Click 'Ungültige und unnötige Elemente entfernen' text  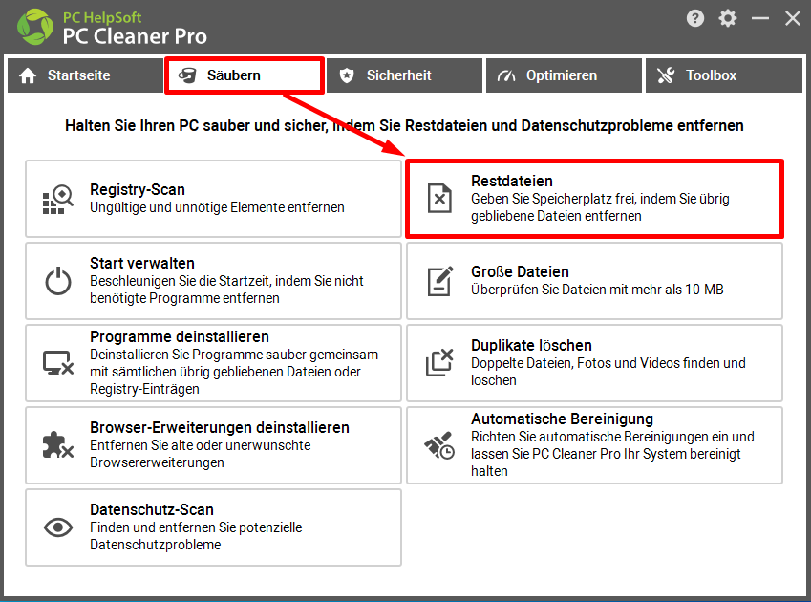click(x=217, y=207)
